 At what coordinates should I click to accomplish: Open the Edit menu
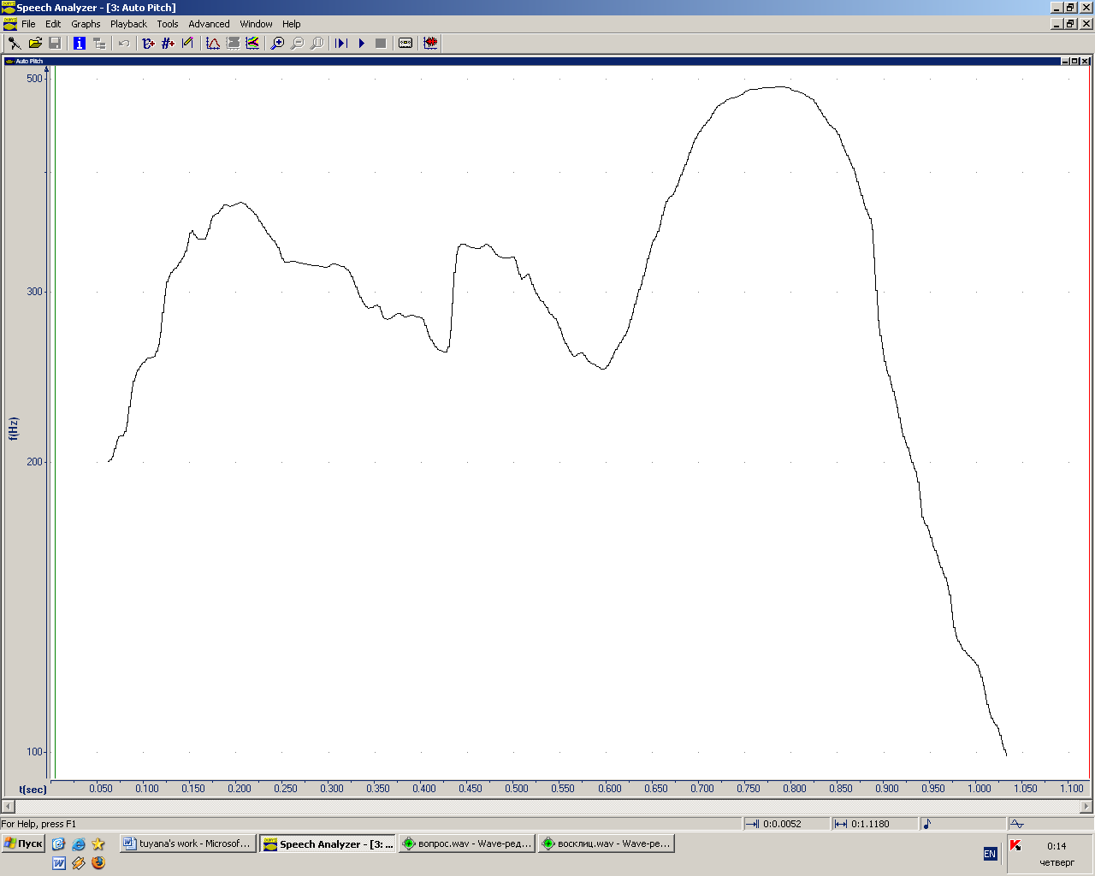click(x=53, y=24)
